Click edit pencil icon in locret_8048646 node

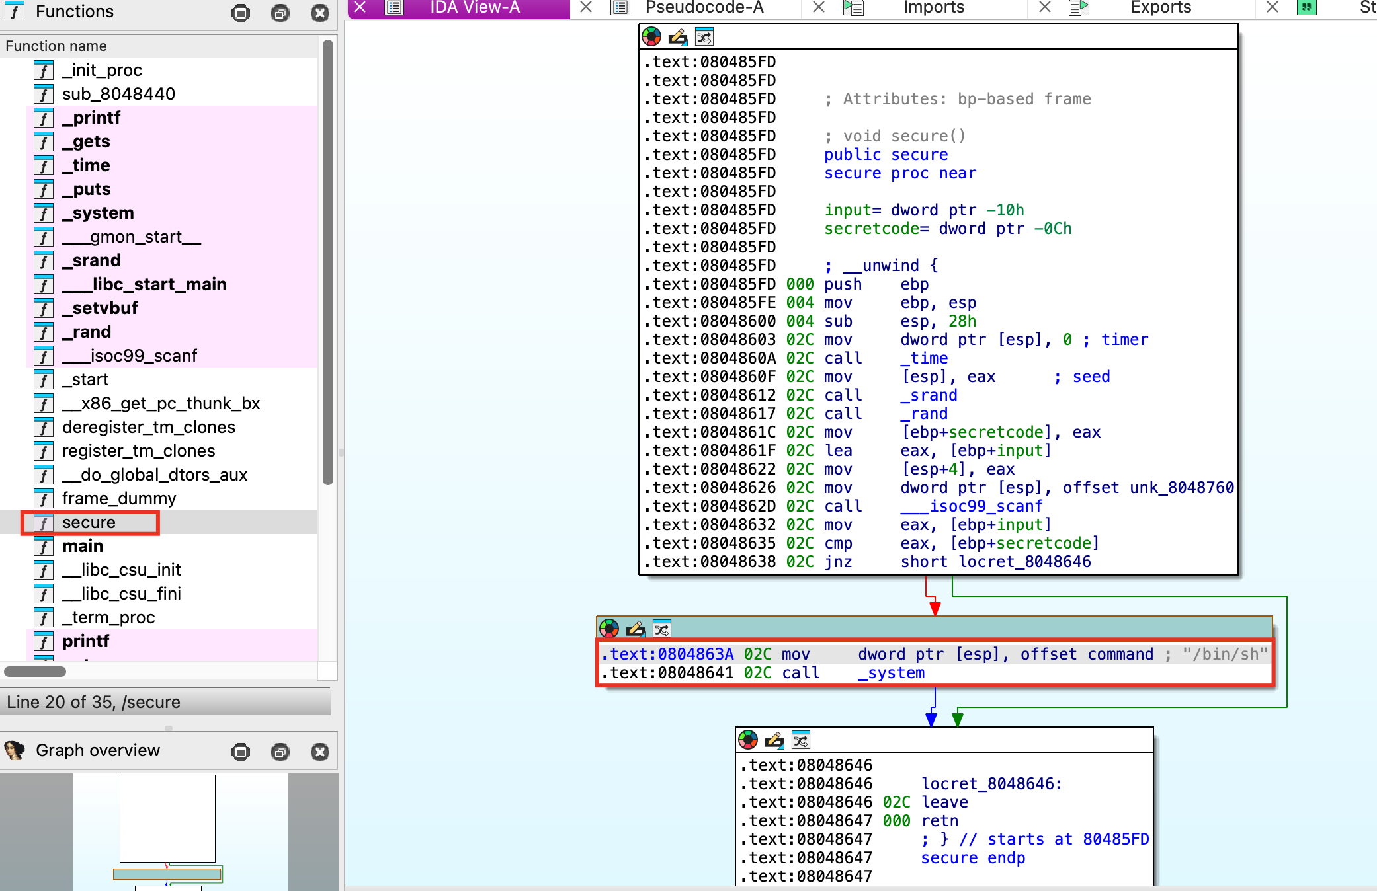tap(774, 740)
